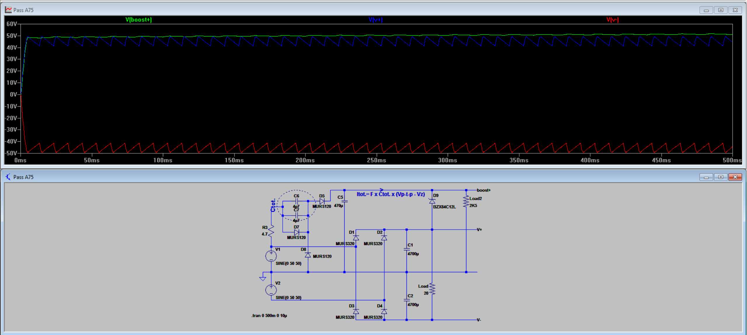
Task: Select the V(v-) red trace label
Action: tap(612, 20)
